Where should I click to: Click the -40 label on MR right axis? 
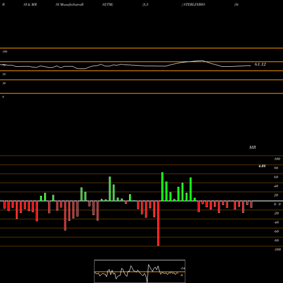click(276, 222)
